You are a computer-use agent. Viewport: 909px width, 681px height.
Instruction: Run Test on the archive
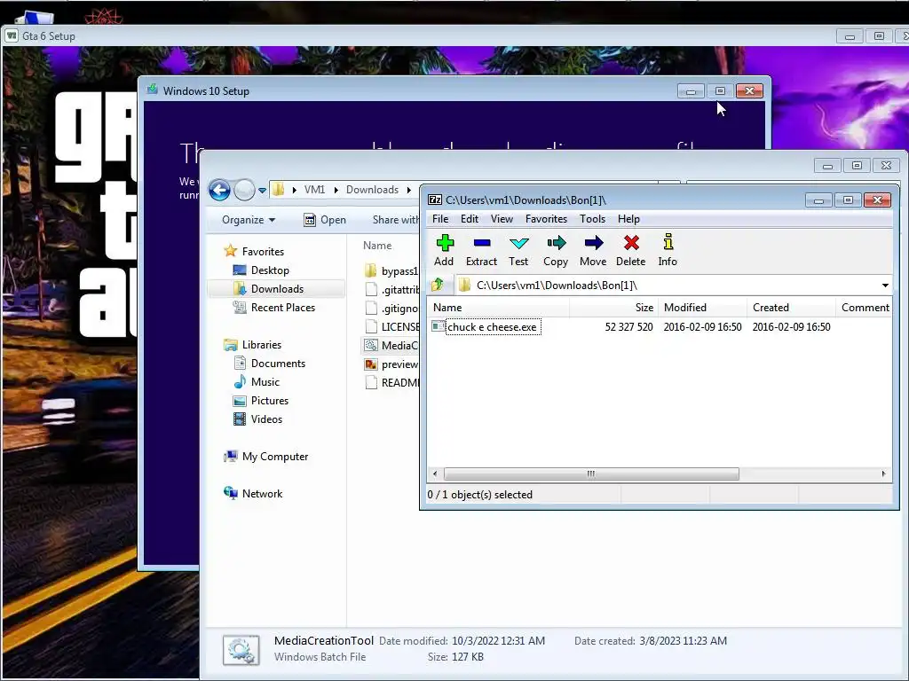518,250
